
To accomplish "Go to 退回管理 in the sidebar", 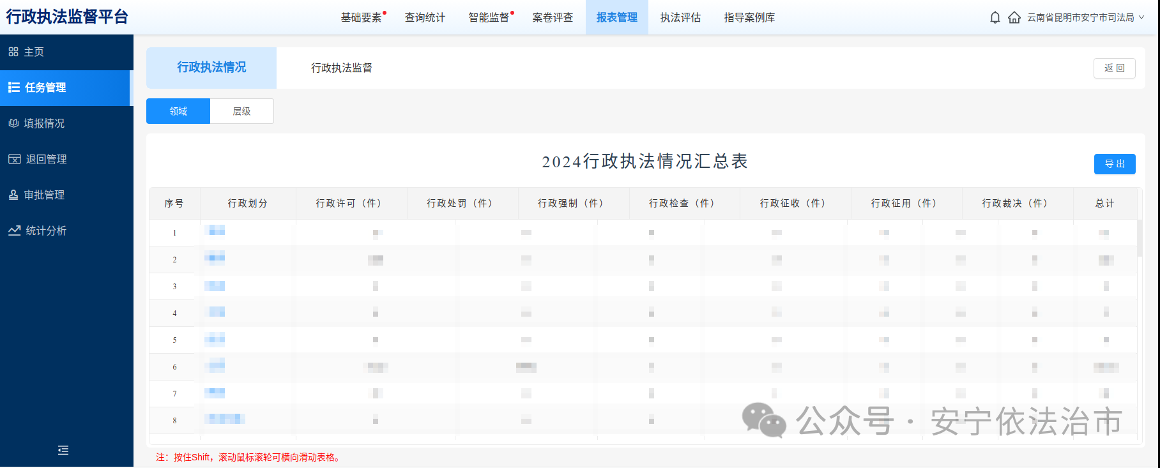I will 45,160.
